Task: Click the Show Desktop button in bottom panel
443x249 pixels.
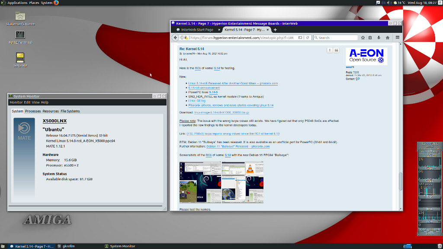Action: click(3, 246)
